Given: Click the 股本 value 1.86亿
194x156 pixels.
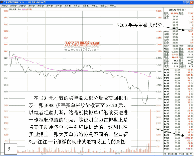Looking at the screenshot, I should 190,61.
